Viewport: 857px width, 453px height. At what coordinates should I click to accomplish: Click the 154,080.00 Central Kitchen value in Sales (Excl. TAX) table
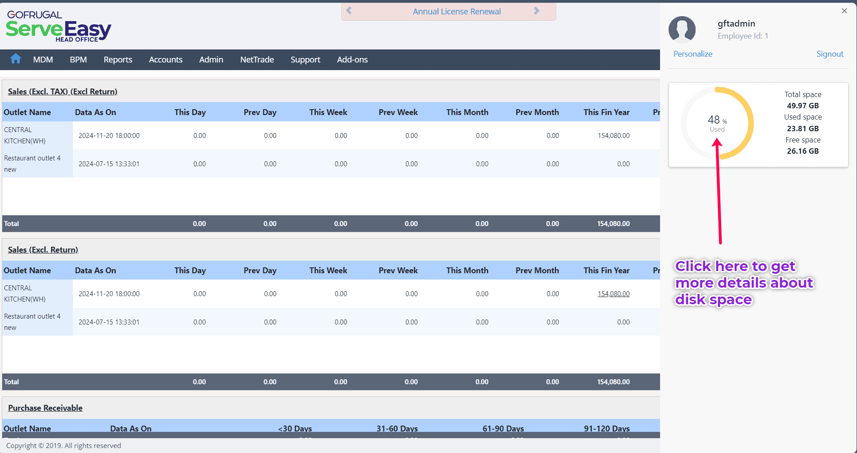pyautogui.click(x=614, y=136)
